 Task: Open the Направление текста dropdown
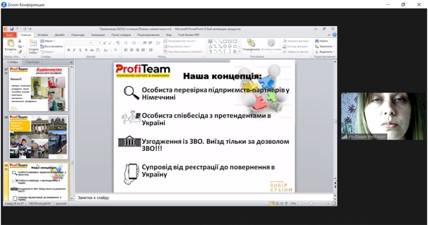180,41
